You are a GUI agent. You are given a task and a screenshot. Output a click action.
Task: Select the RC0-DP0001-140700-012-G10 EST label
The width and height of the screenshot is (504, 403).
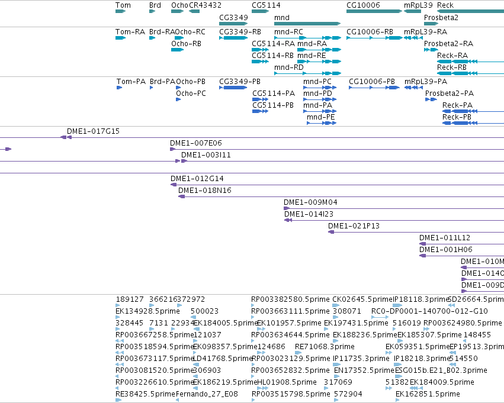point(429,311)
